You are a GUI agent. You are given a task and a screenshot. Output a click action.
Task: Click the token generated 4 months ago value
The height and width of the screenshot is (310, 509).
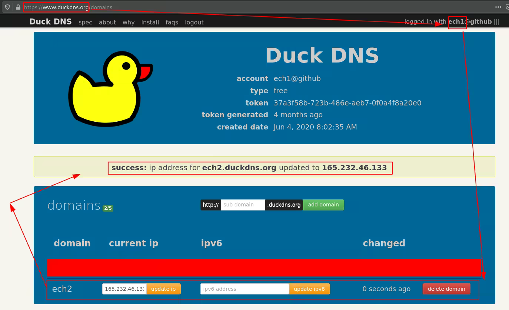pos(298,115)
